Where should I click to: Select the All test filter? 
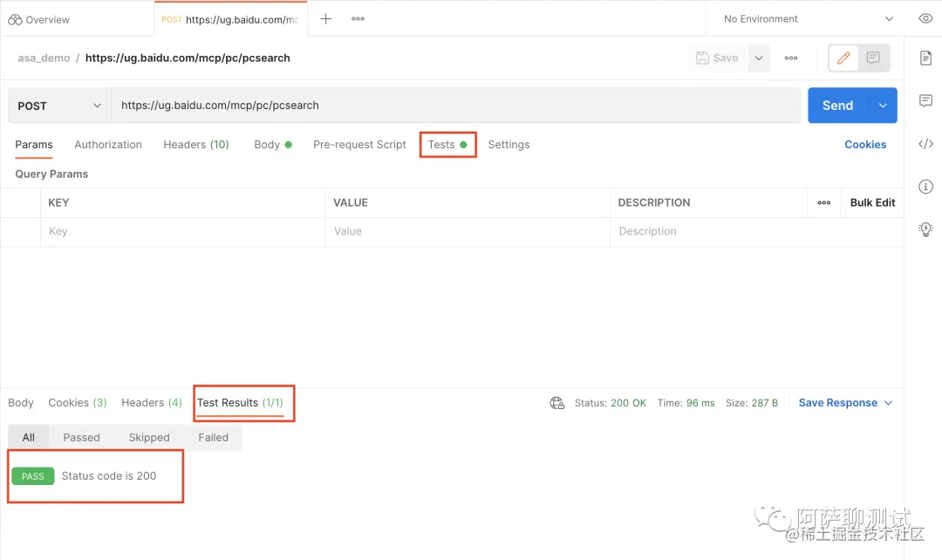(x=29, y=438)
